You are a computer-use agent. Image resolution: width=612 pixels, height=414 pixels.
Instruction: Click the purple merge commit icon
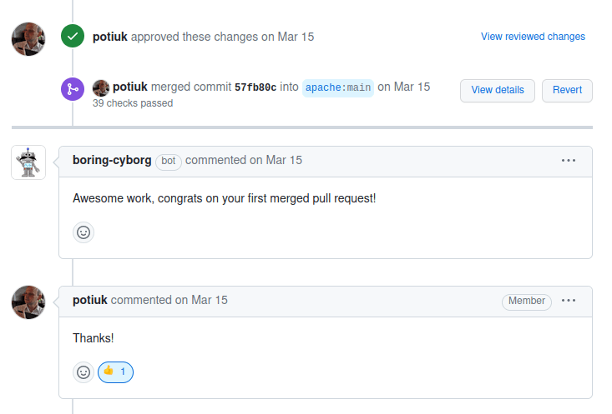[73, 89]
